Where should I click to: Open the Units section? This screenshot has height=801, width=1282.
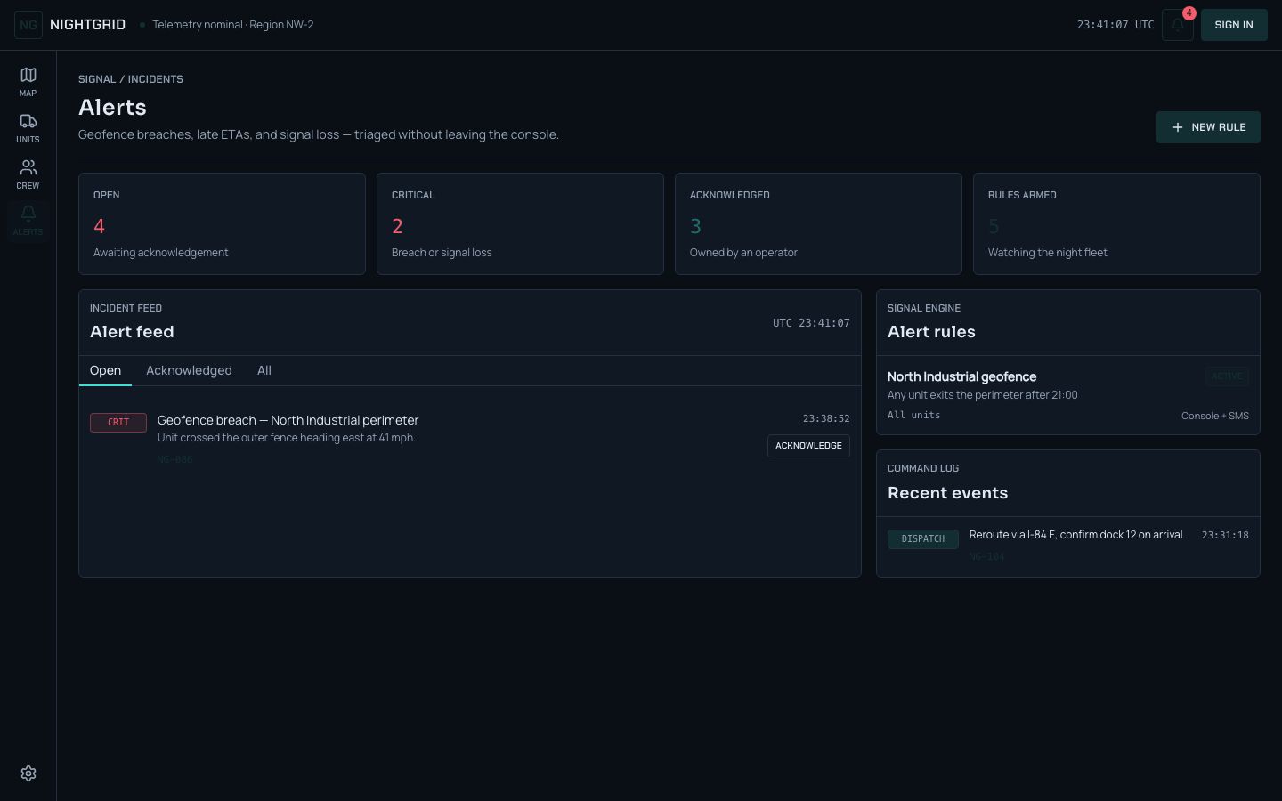pos(28,128)
